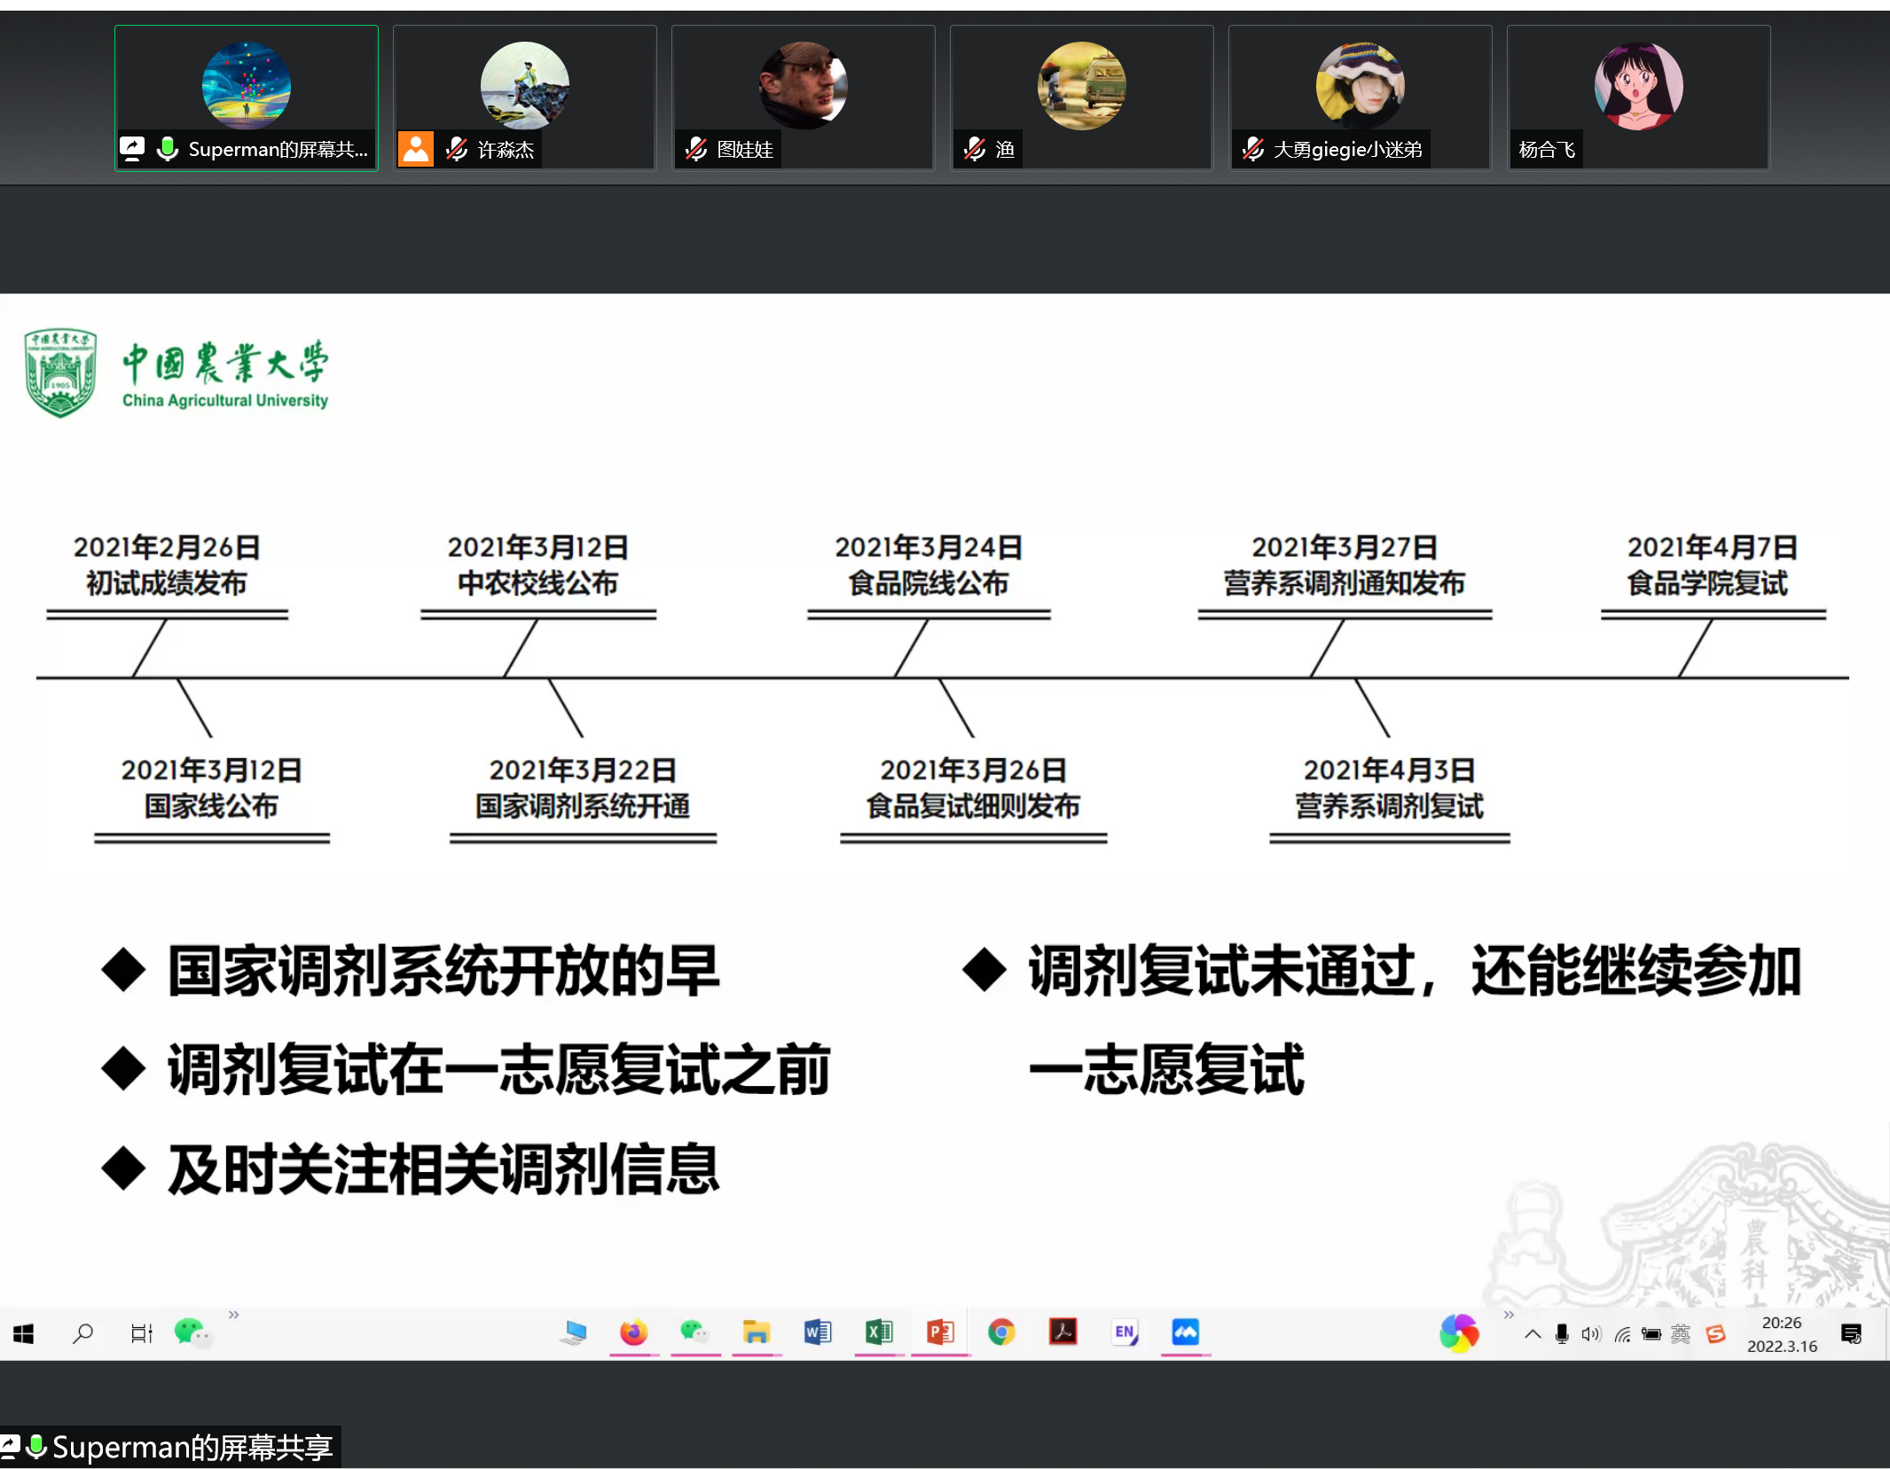Adjust speaker volume from system tray
This screenshot has width=1890, height=1469.
[1590, 1332]
